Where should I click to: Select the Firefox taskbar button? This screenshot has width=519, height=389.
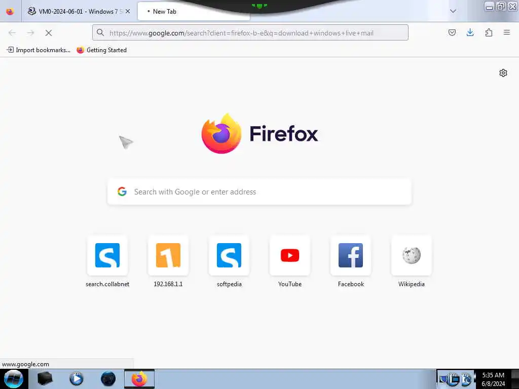139,379
